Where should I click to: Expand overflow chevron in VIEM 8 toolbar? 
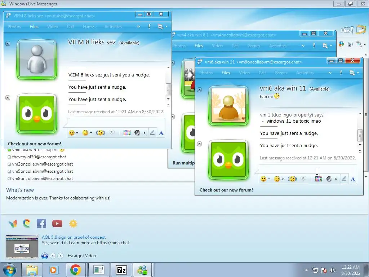pyautogui.click(x=138, y=27)
